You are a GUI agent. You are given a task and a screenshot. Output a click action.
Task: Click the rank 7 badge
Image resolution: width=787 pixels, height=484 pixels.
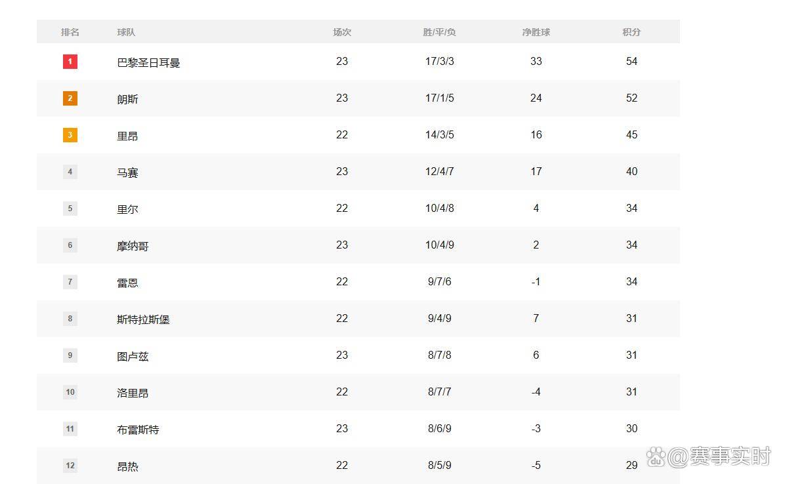70,282
